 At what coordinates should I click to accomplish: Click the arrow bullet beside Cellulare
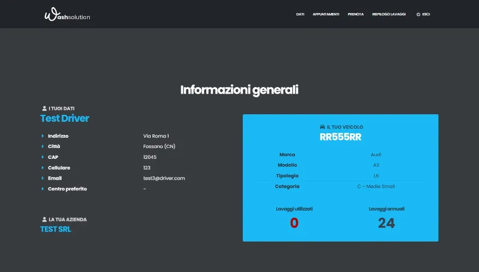[42, 168]
